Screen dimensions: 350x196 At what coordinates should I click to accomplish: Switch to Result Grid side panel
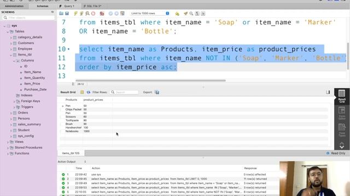(x=342, y=96)
